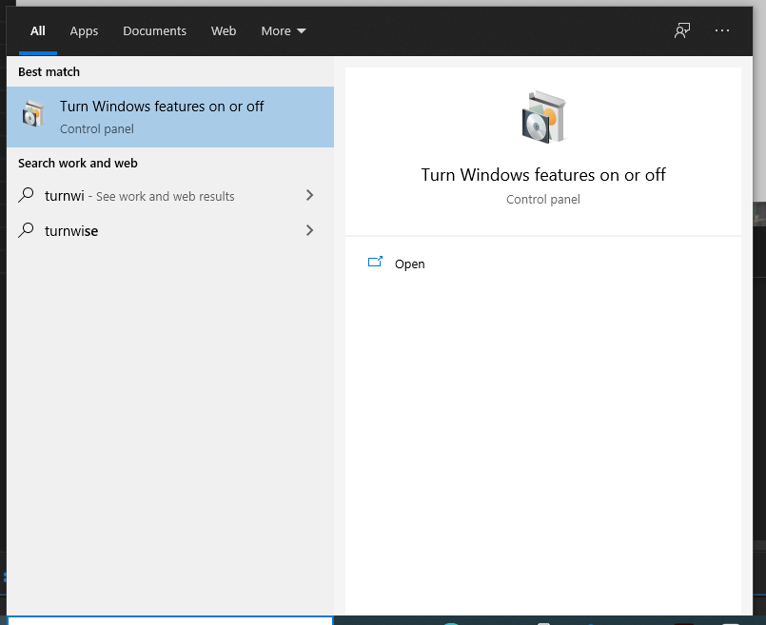Click the magnifier icon beside turnwise
The image size is (766, 625).
[26, 230]
